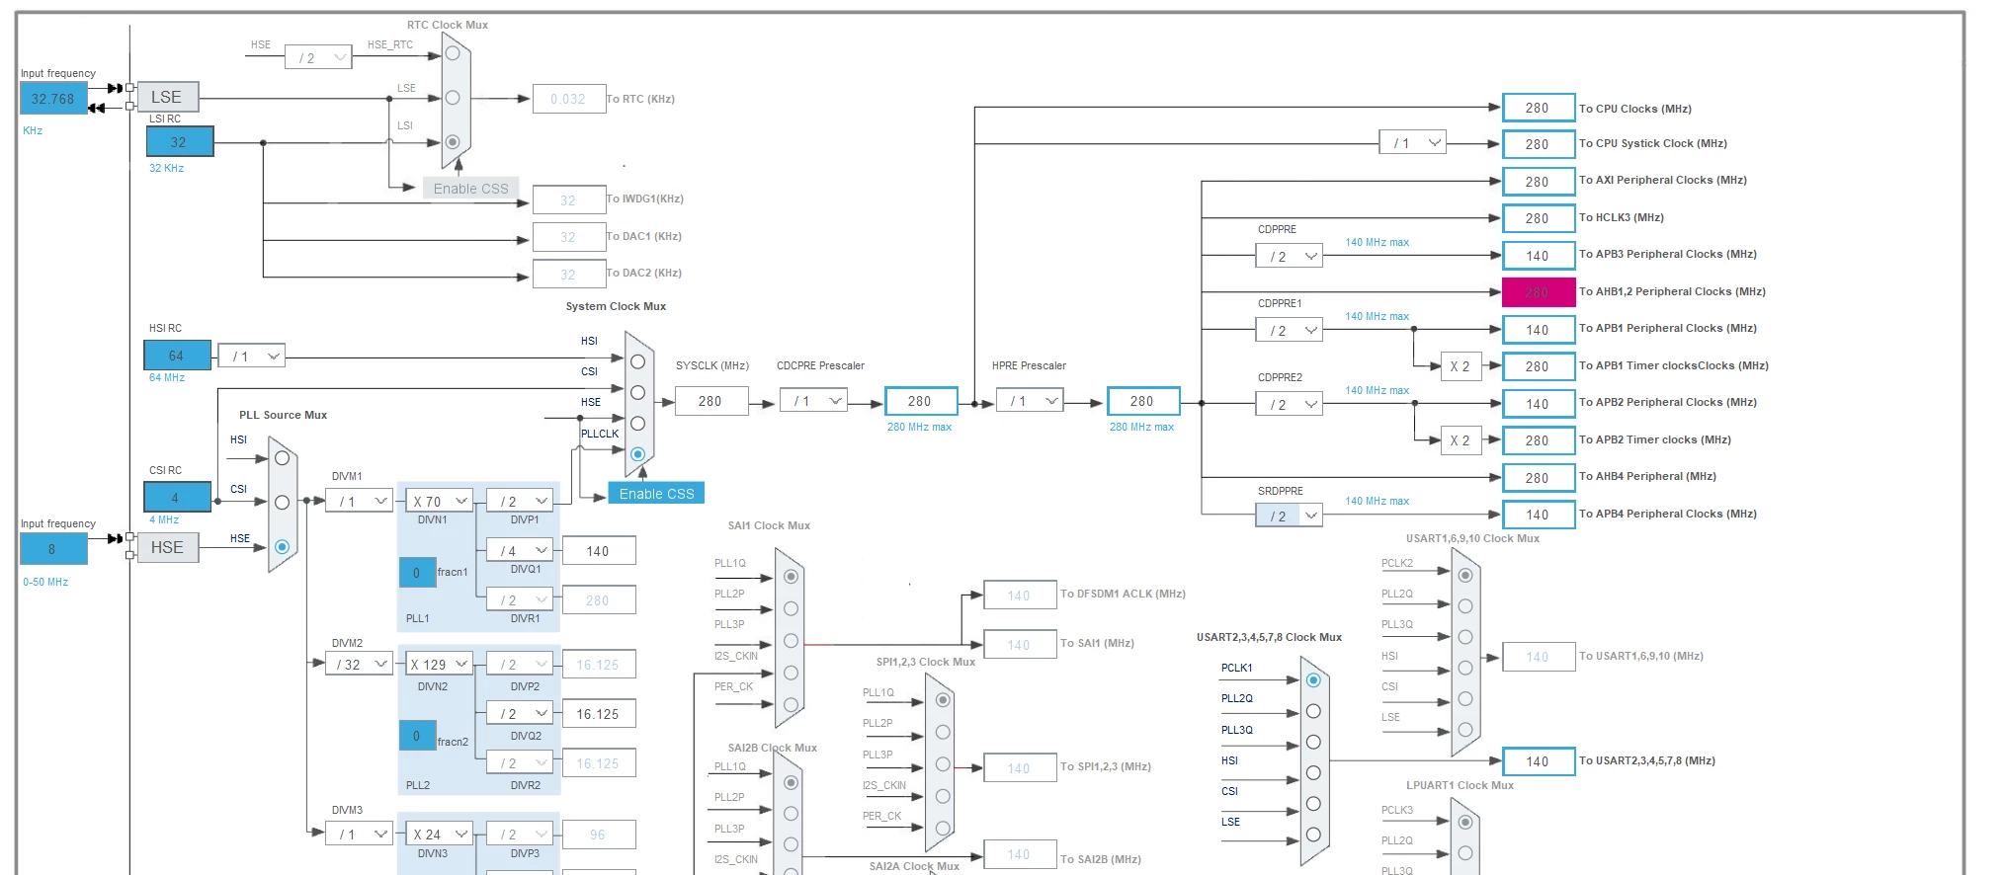The image size is (2005, 875).
Task: Choose LSE source in RTC Clock Mux
Action: (x=453, y=98)
